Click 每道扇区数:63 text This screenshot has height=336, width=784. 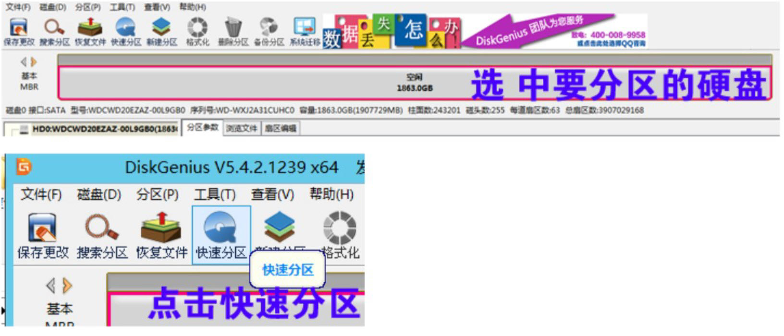(x=535, y=110)
